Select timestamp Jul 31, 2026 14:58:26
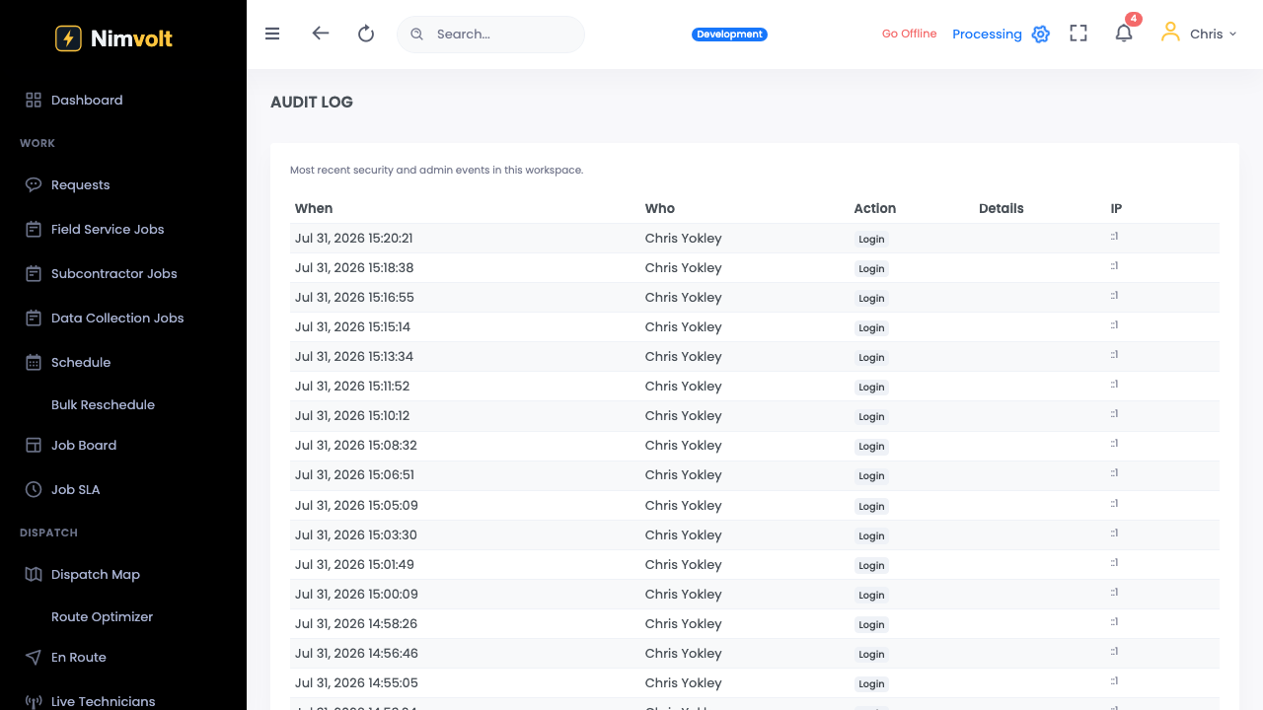This screenshot has width=1263, height=710. click(x=356, y=623)
